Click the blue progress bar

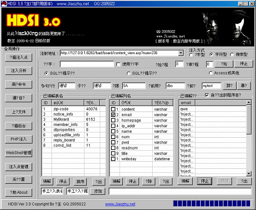[x=212, y=204]
